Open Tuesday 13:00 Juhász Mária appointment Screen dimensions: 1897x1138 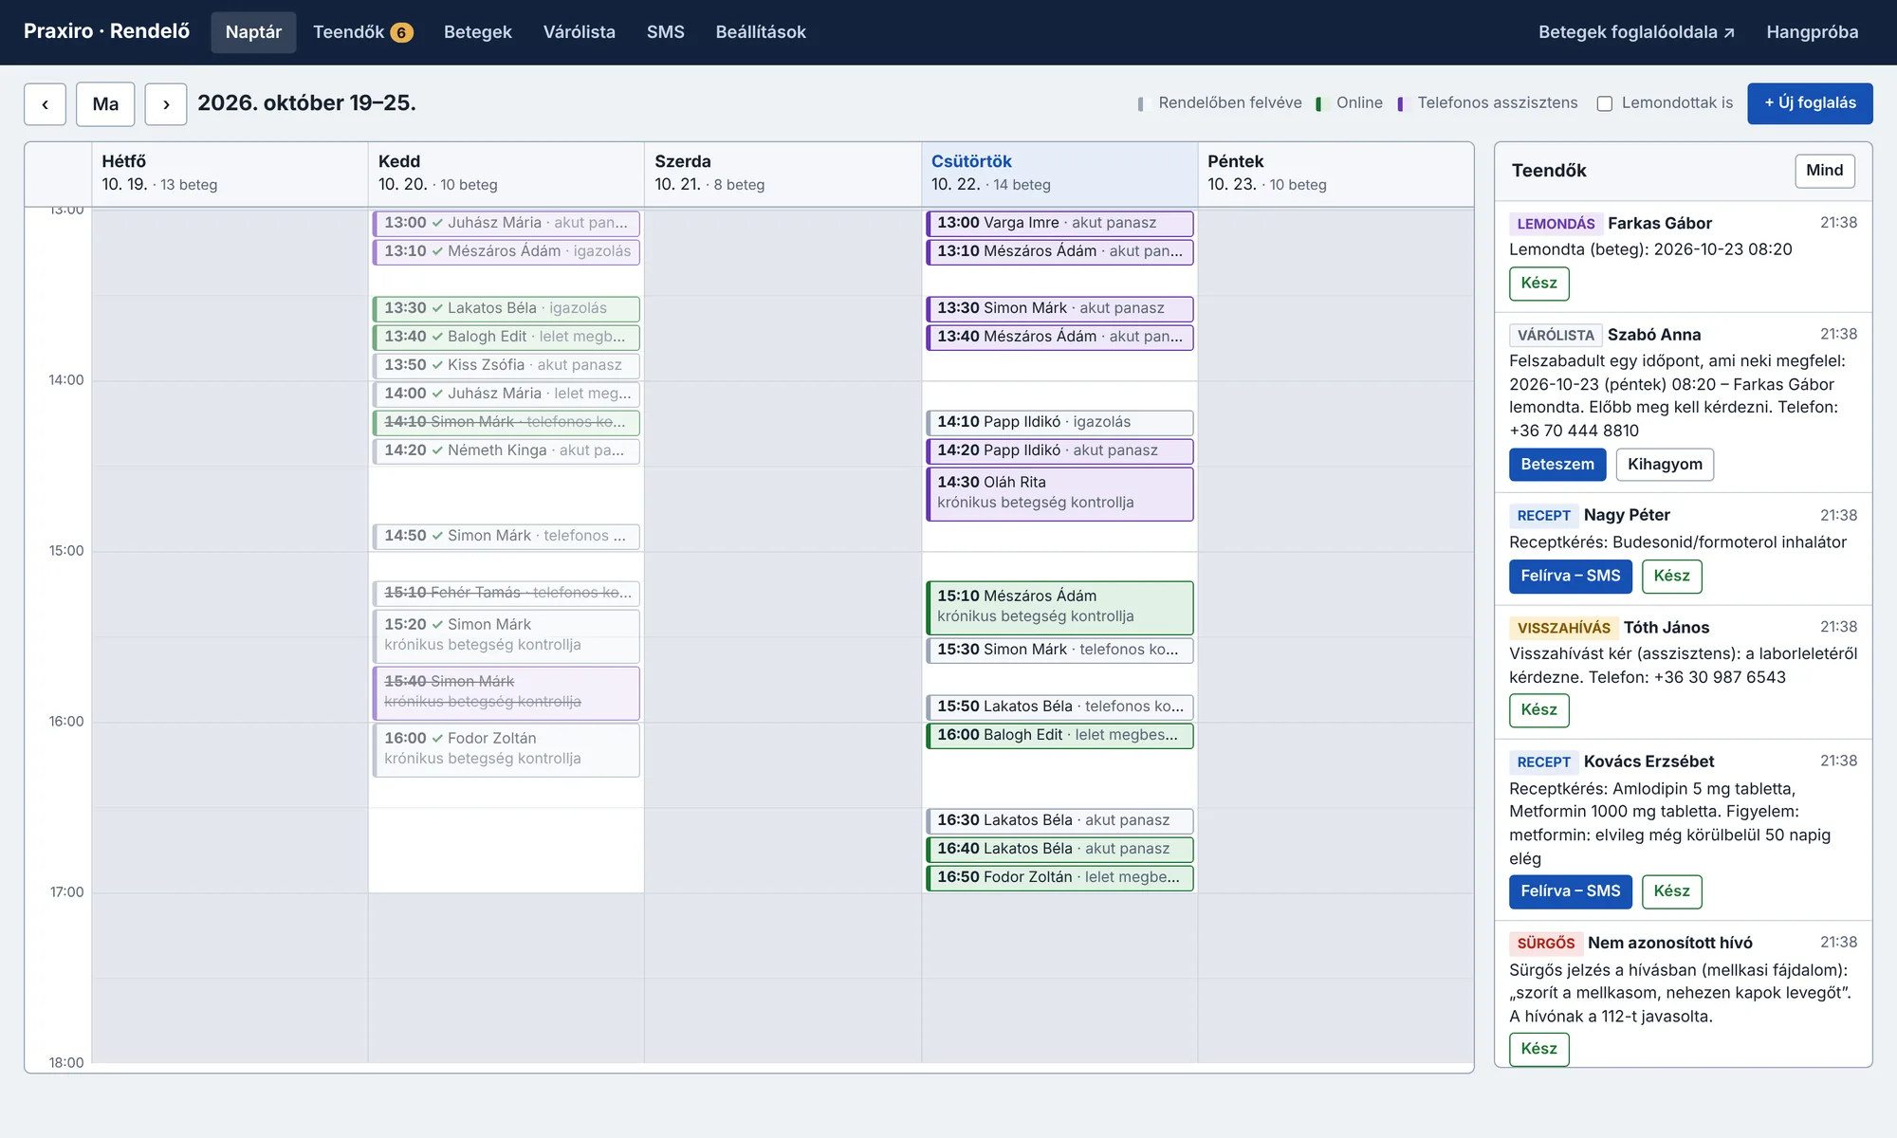pos(506,224)
